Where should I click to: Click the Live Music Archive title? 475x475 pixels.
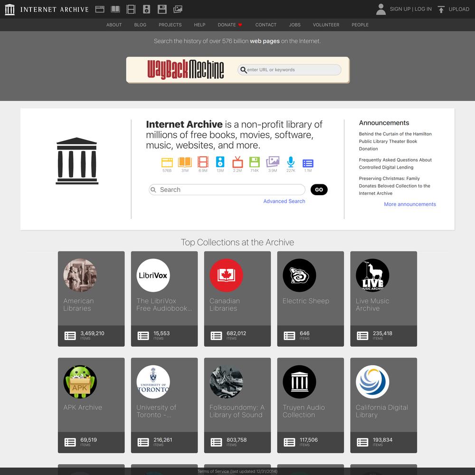tap(372, 304)
